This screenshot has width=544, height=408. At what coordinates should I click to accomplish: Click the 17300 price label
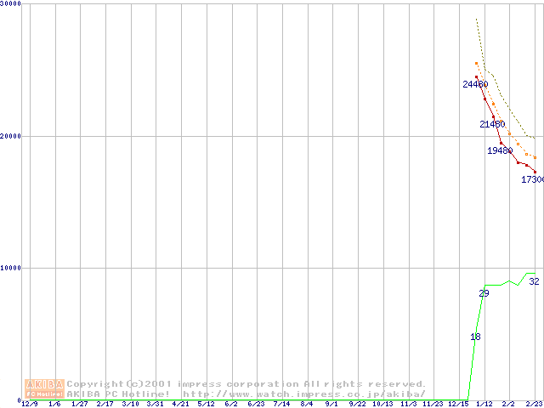[533, 179]
